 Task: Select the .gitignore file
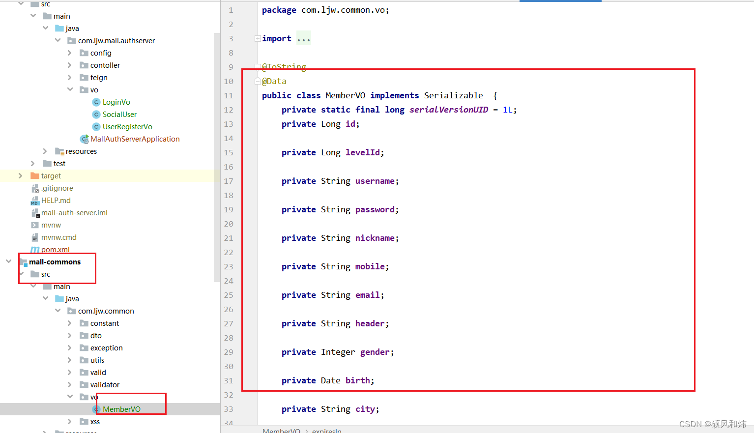tap(57, 188)
